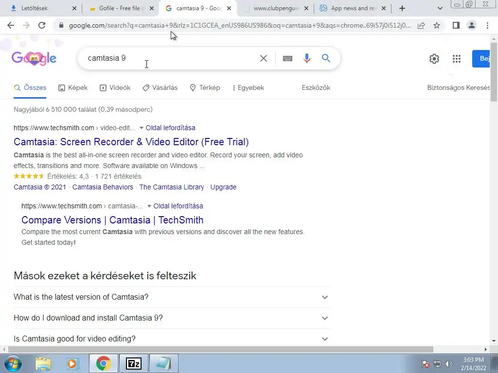Go back to the previous page
The image size is (498, 373).
(11, 25)
